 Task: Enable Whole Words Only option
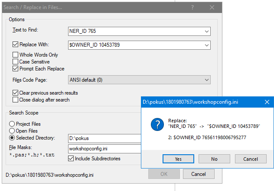[x=16, y=55]
